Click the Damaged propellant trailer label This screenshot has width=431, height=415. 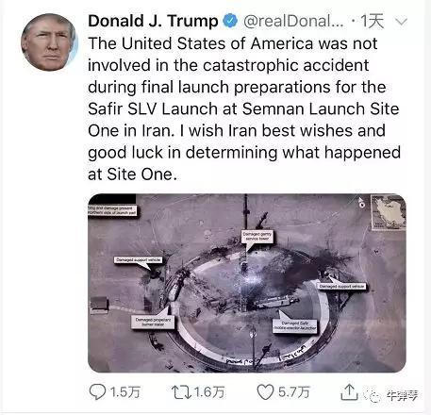point(153,322)
